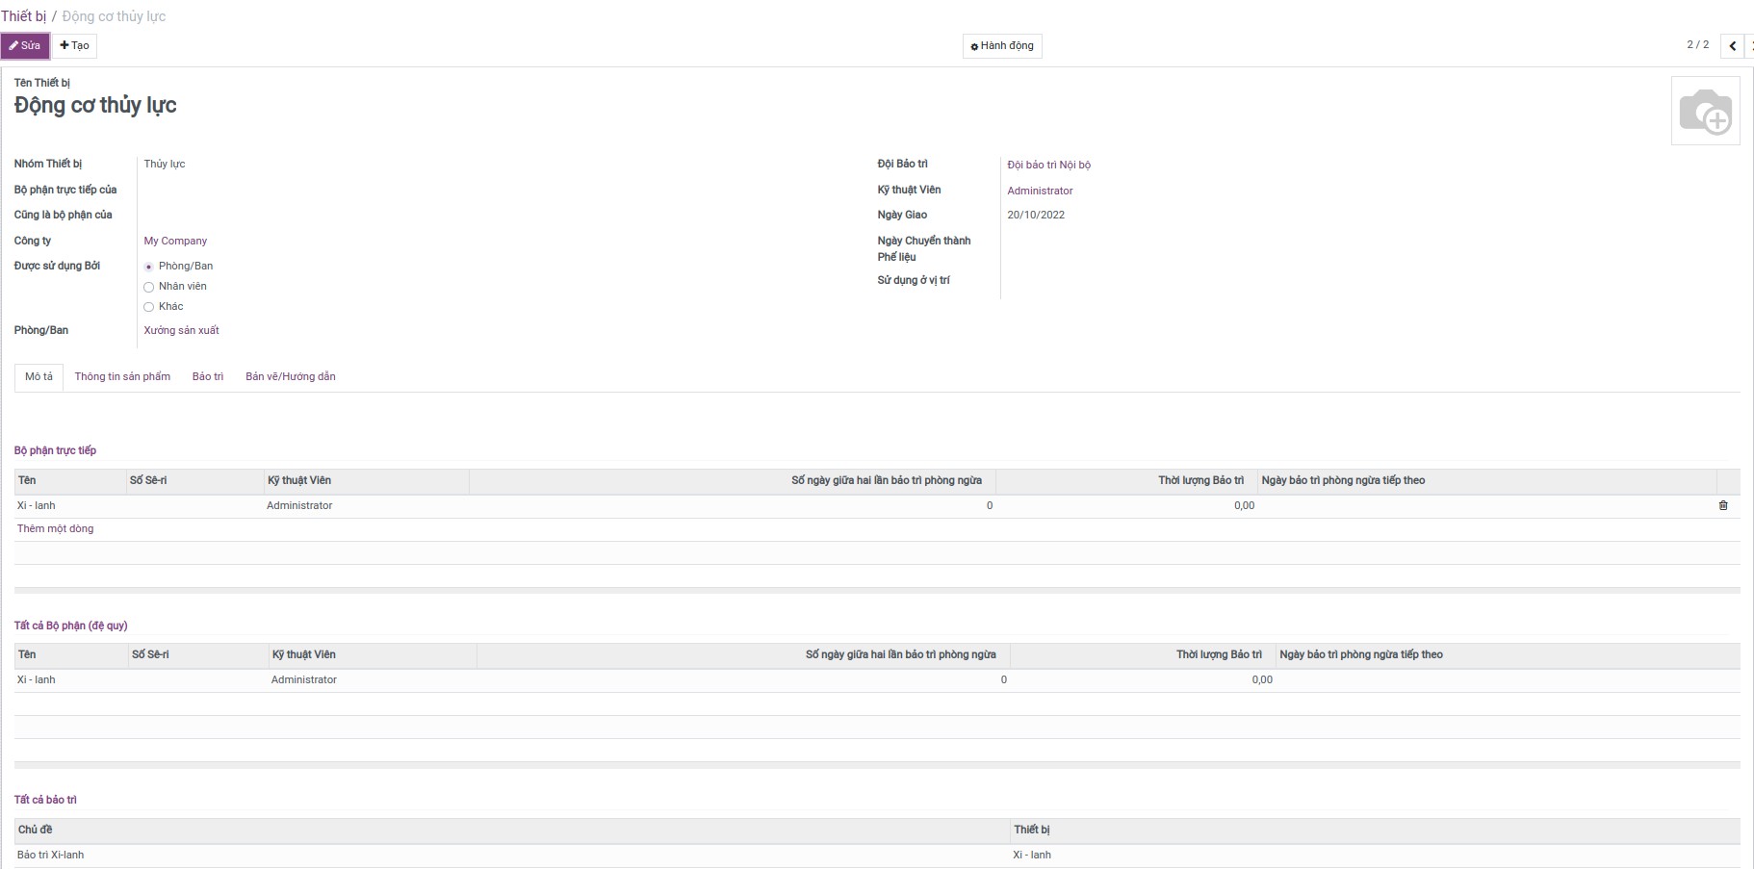The image size is (1754, 869).
Task: Open the Hành động actions dropdown
Action: point(1001,46)
